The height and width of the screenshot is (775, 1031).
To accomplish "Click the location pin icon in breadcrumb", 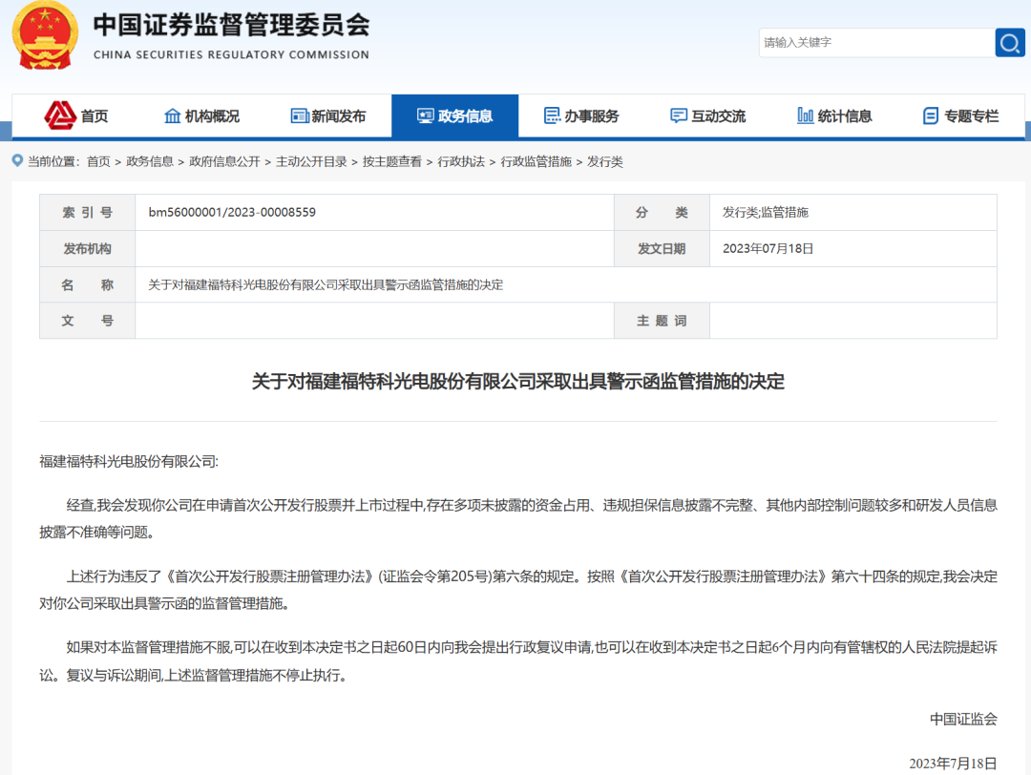I will pos(17,161).
